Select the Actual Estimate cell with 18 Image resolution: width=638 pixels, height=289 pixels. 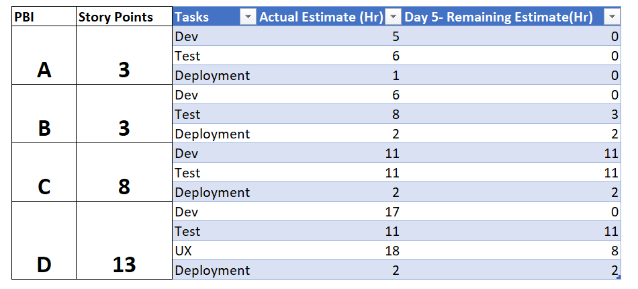329,251
